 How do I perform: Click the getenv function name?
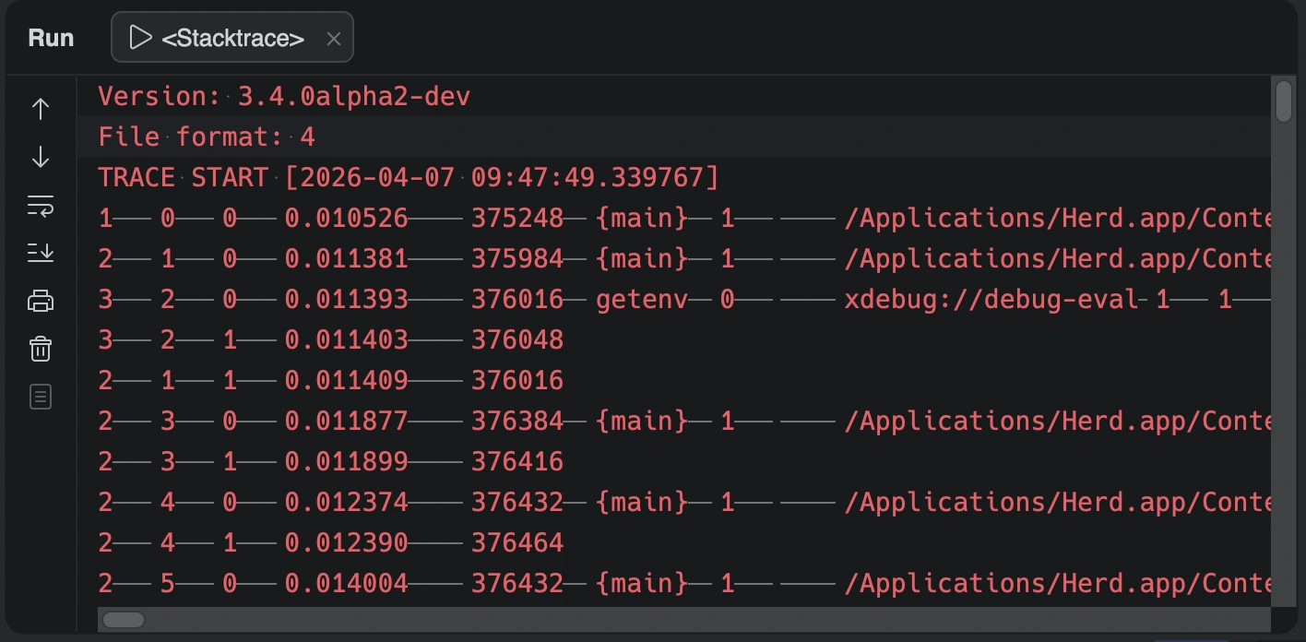[642, 300]
